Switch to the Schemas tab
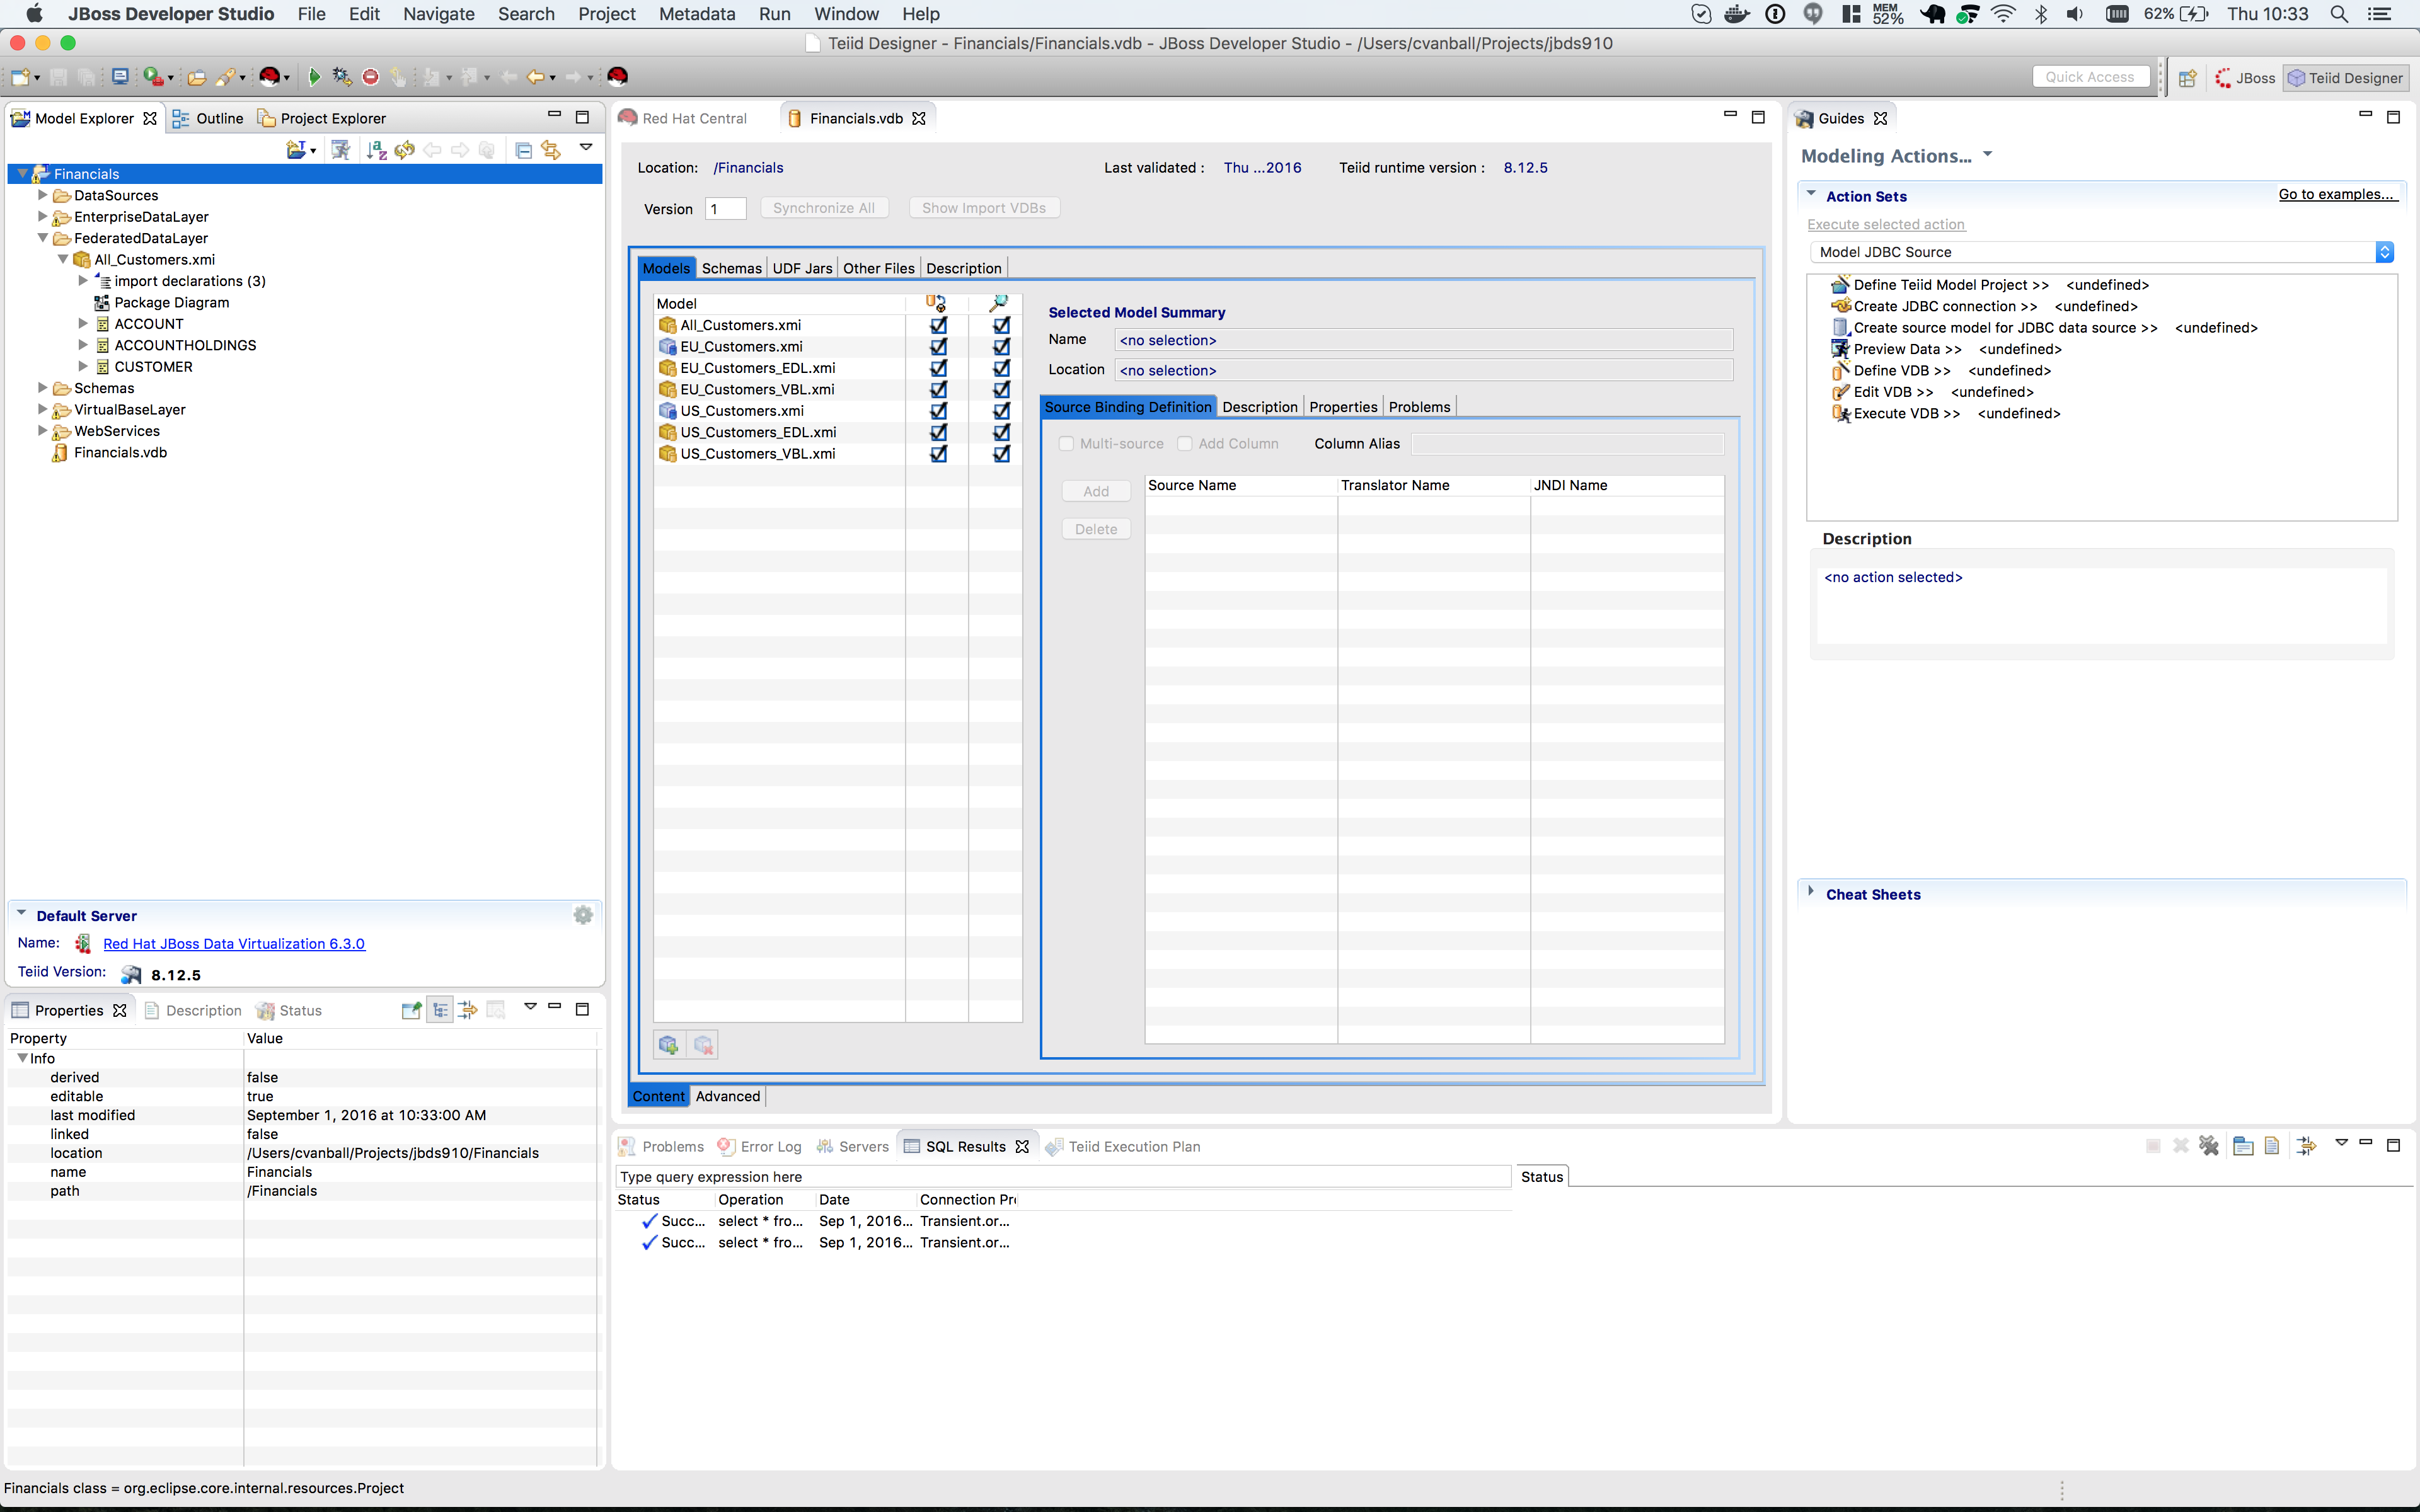 [x=731, y=268]
